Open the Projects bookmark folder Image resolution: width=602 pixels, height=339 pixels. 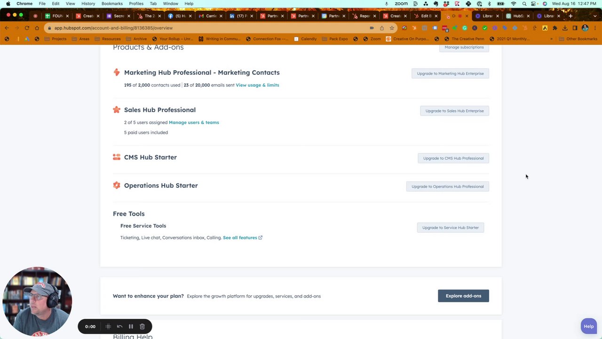[55, 39]
